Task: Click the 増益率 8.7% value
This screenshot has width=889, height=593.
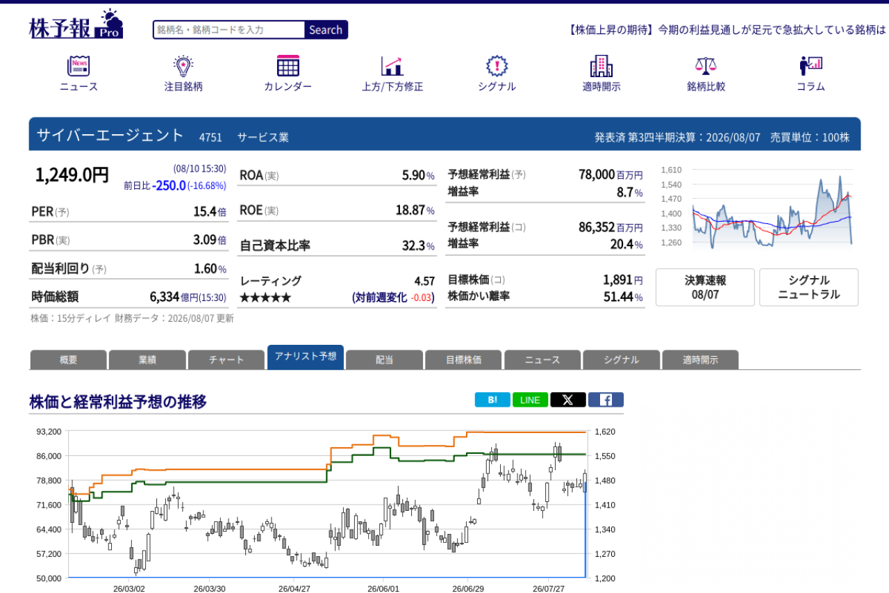Action: point(630,192)
